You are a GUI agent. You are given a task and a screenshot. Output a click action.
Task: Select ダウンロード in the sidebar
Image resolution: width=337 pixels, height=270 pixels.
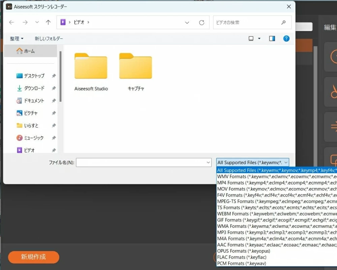34,88
